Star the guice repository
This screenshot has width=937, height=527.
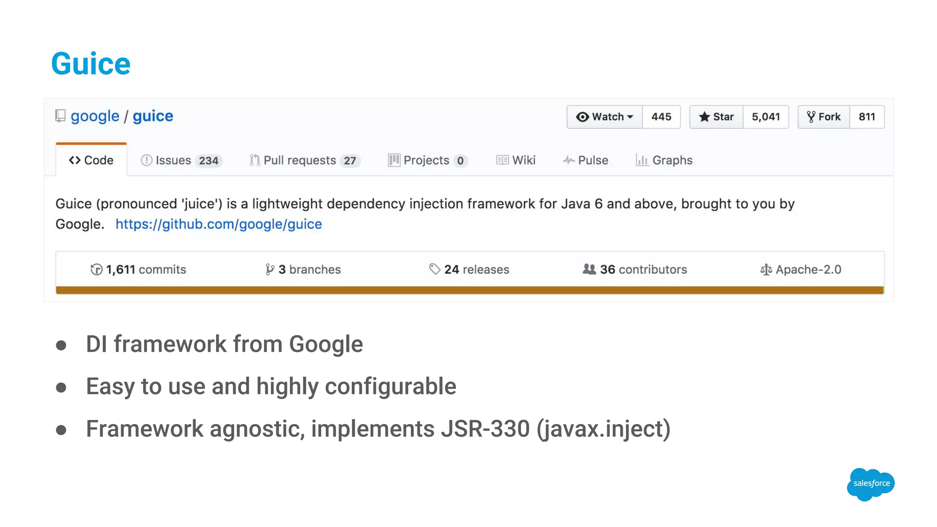[716, 117]
